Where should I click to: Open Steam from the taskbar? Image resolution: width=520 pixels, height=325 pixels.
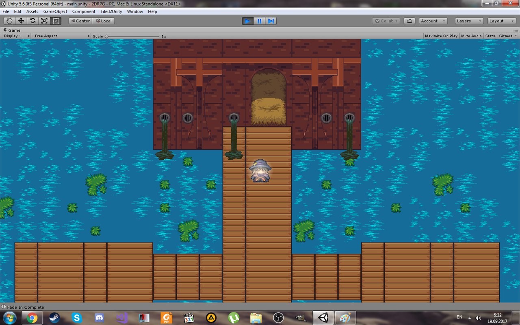[54, 317]
